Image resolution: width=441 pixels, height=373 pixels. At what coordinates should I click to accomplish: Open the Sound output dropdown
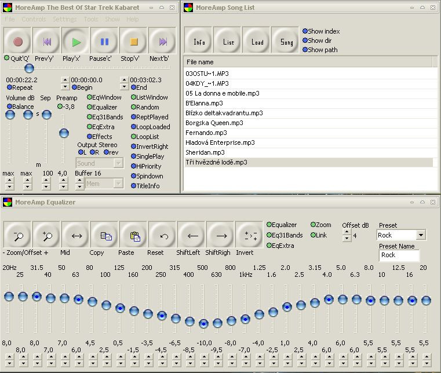[119, 163]
